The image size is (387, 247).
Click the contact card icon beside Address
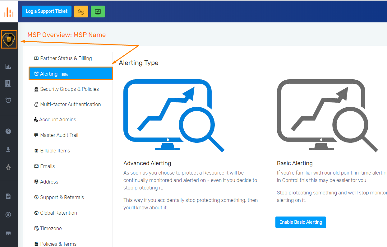[x=36, y=182]
